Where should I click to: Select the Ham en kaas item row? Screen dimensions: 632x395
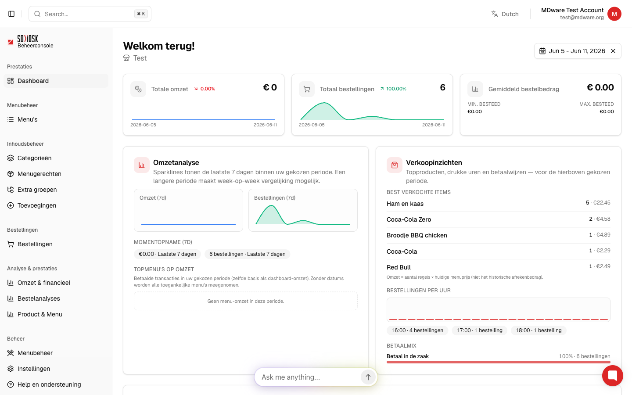pos(499,204)
